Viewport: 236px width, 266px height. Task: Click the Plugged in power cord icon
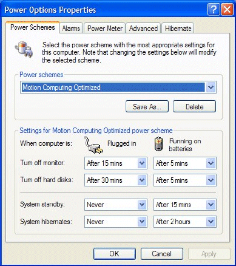tap(93, 145)
